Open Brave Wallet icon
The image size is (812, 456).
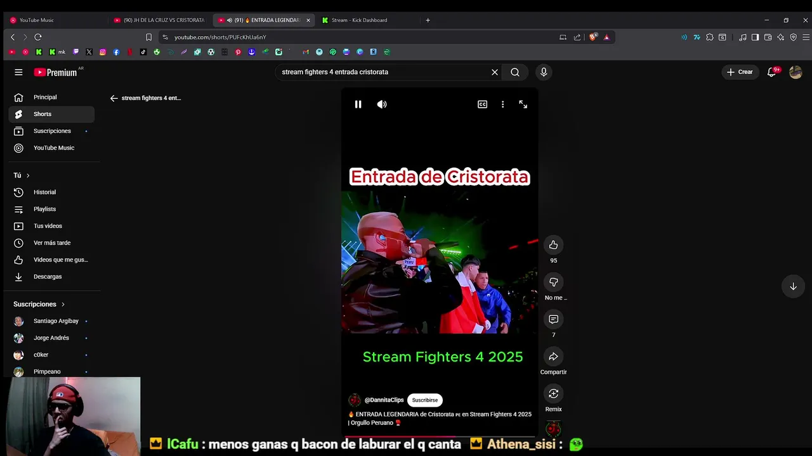tap(768, 37)
